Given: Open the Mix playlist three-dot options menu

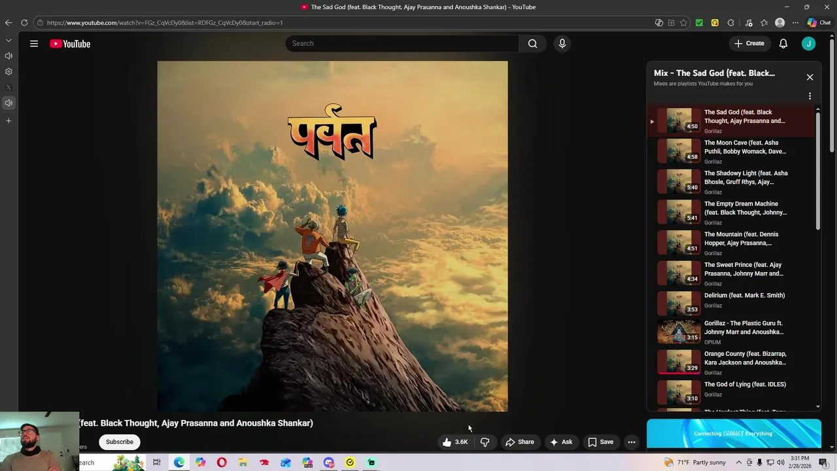Looking at the screenshot, I should coord(810,96).
